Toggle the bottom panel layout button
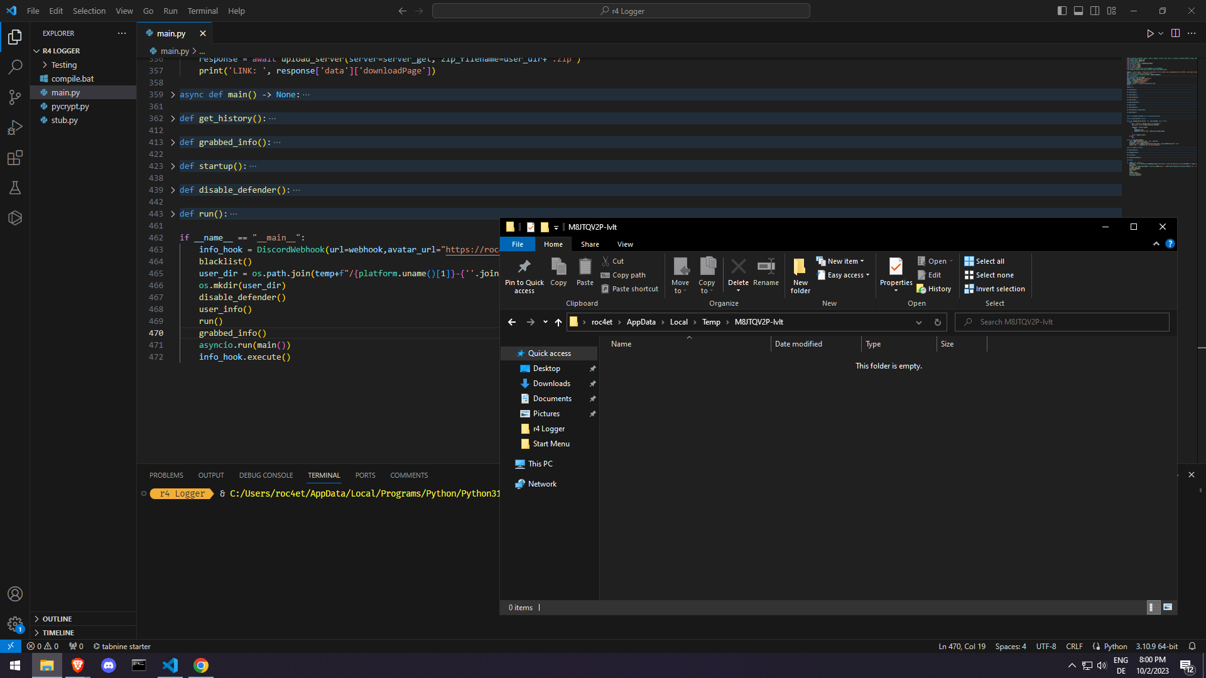The width and height of the screenshot is (1206, 678). [x=1078, y=11]
